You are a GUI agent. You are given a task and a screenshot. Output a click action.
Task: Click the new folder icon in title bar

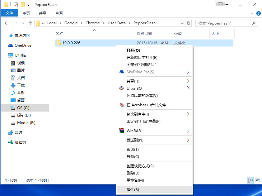(23, 5)
